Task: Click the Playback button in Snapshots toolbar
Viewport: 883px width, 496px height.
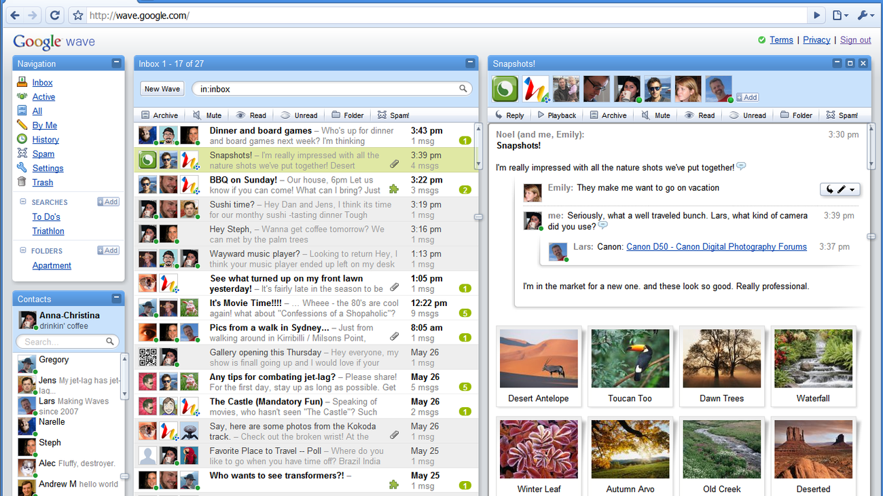Action: [x=556, y=115]
